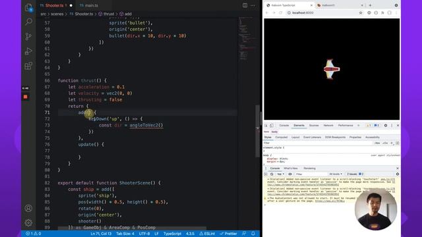Switch to the Console tab in DevTools top bar
This screenshot has width=422, height=237.
tap(284, 126)
